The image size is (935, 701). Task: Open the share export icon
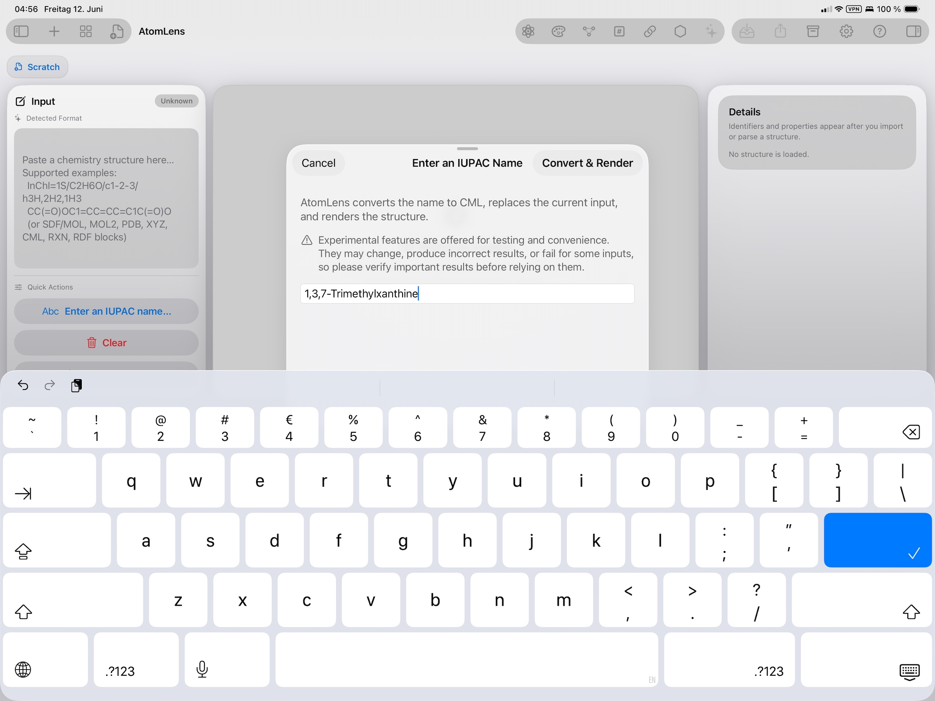[x=780, y=31]
